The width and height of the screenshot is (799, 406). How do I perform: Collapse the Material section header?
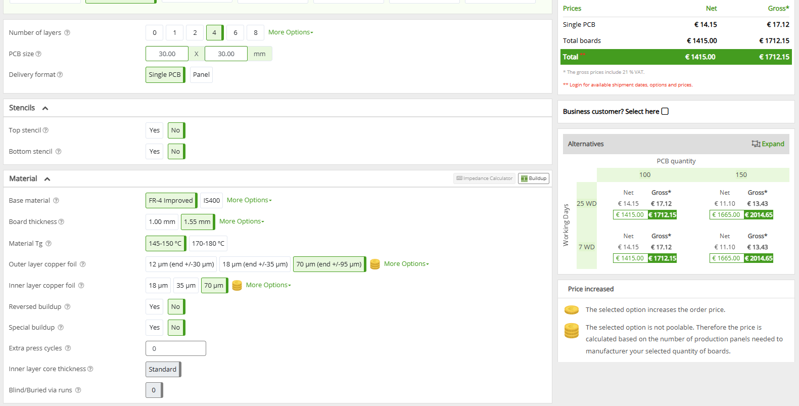point(47,179)
